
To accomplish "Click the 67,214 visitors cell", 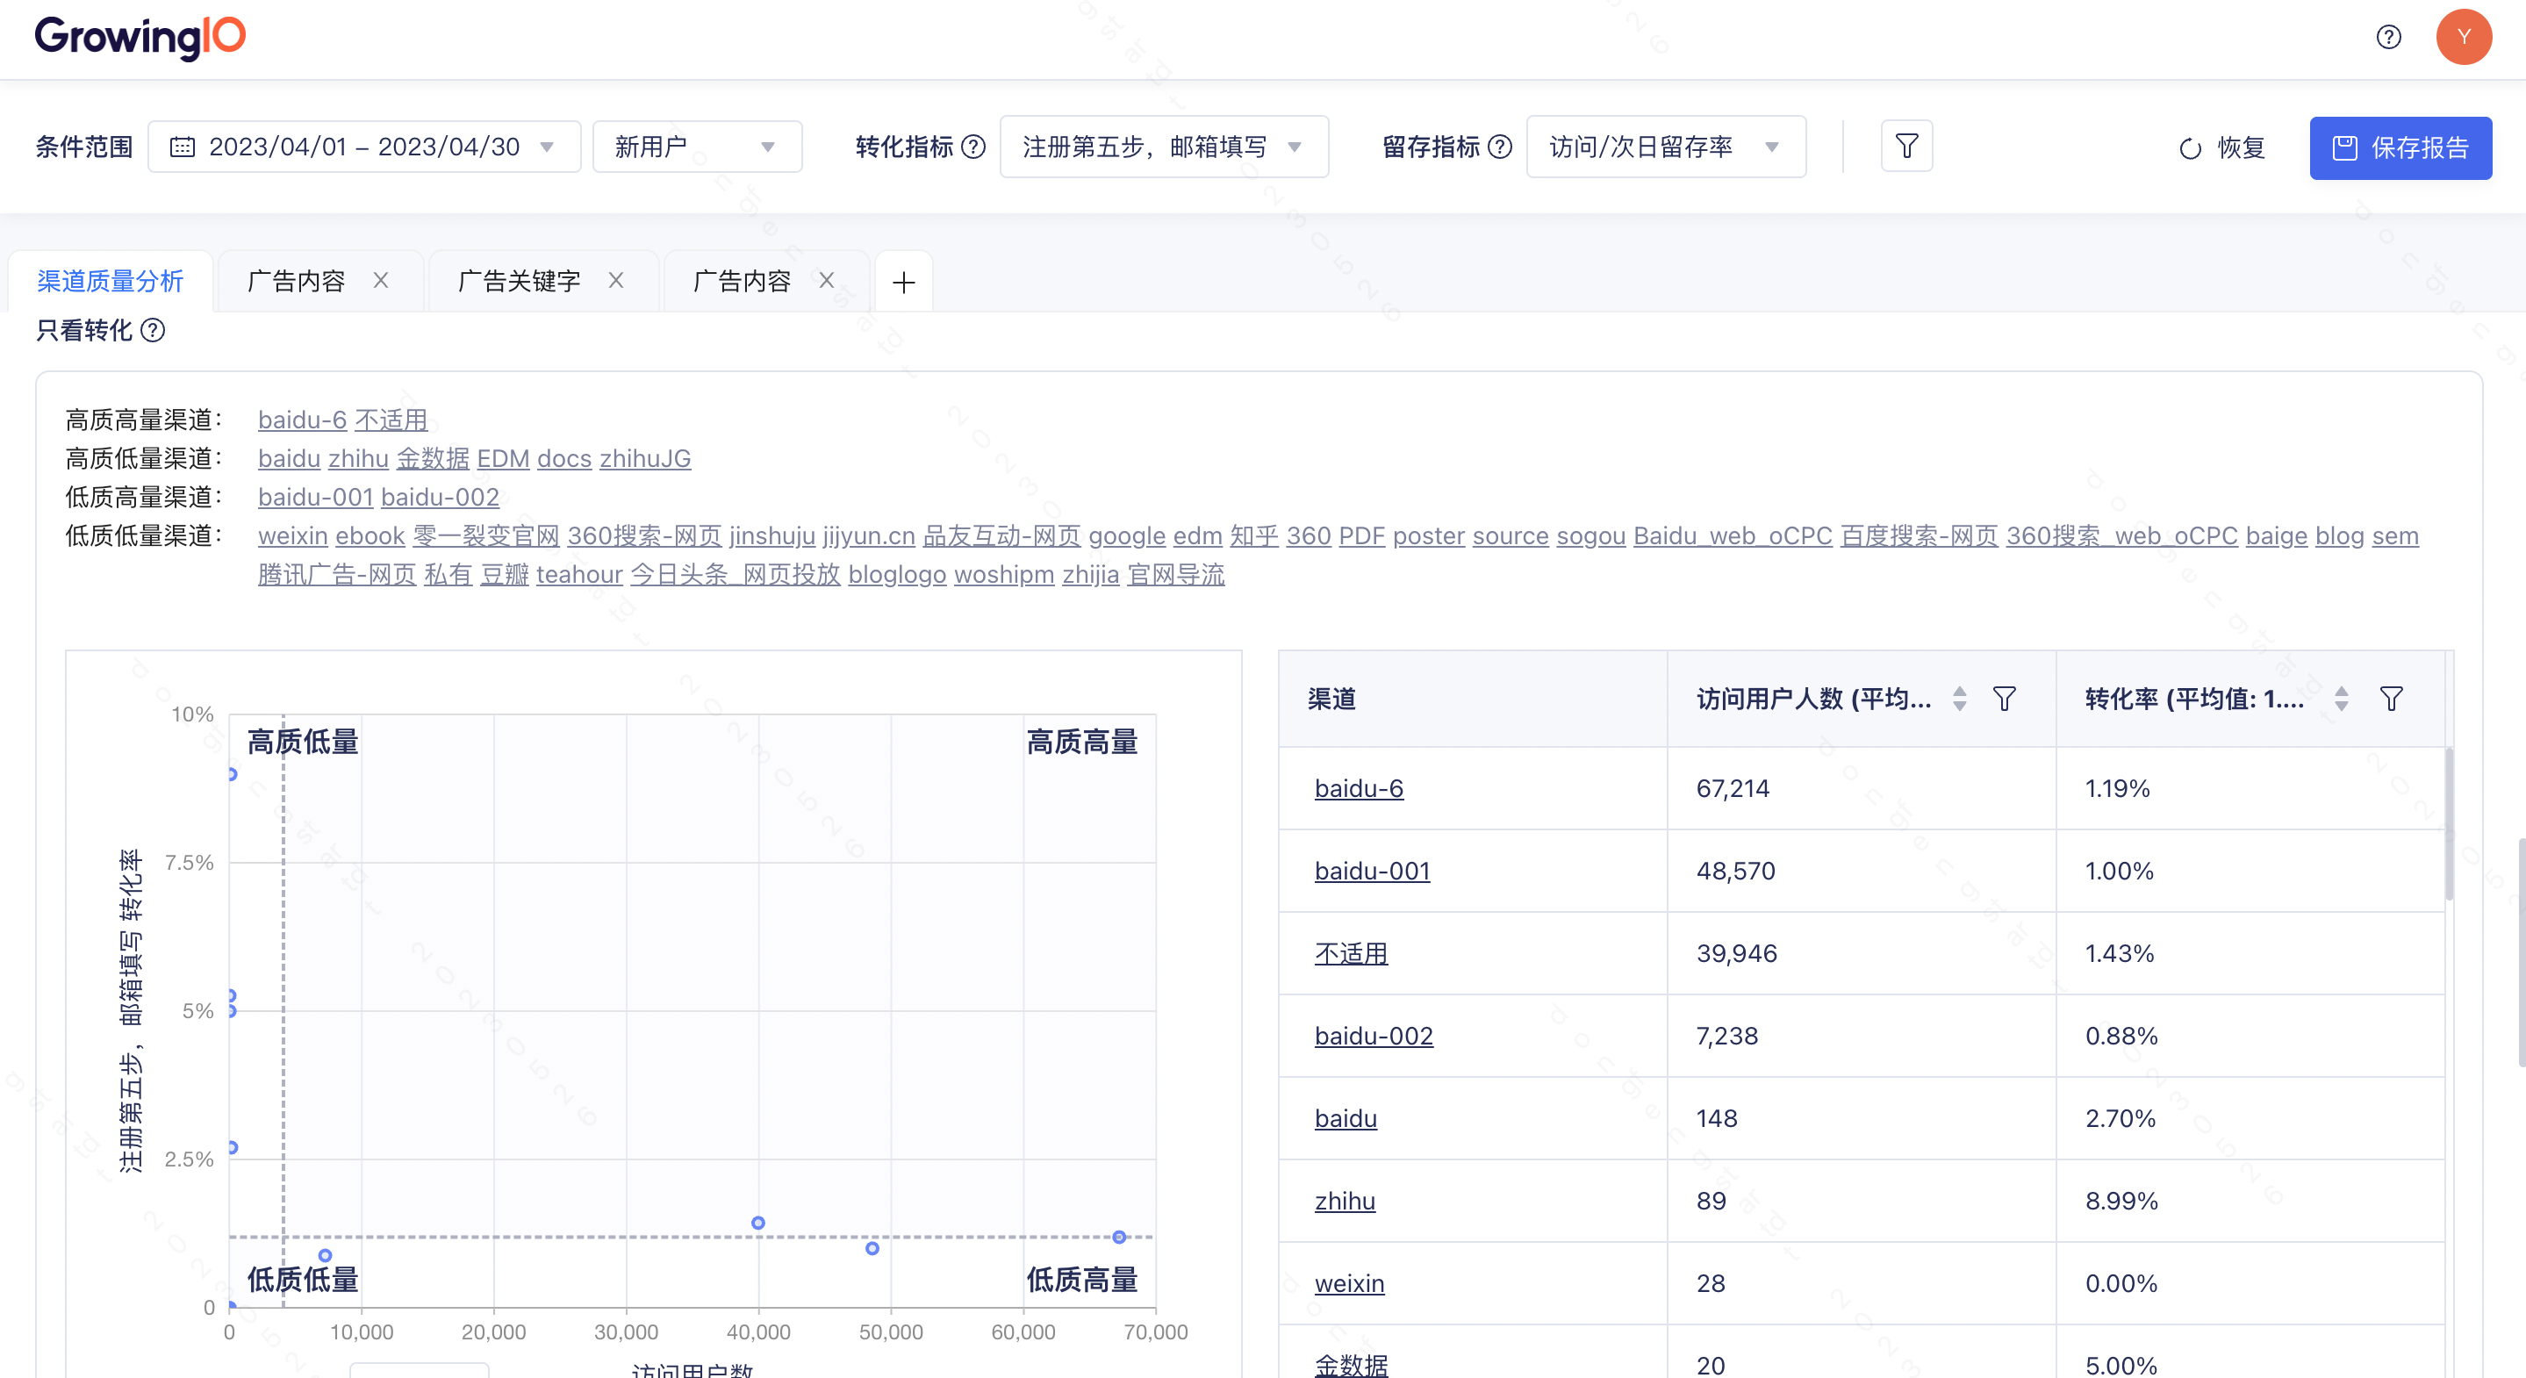I will coord(1862,787).
